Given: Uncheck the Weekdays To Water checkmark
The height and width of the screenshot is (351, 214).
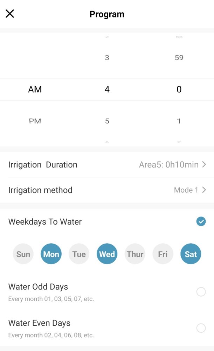Looking at the screenshot, I should point(201,221).
